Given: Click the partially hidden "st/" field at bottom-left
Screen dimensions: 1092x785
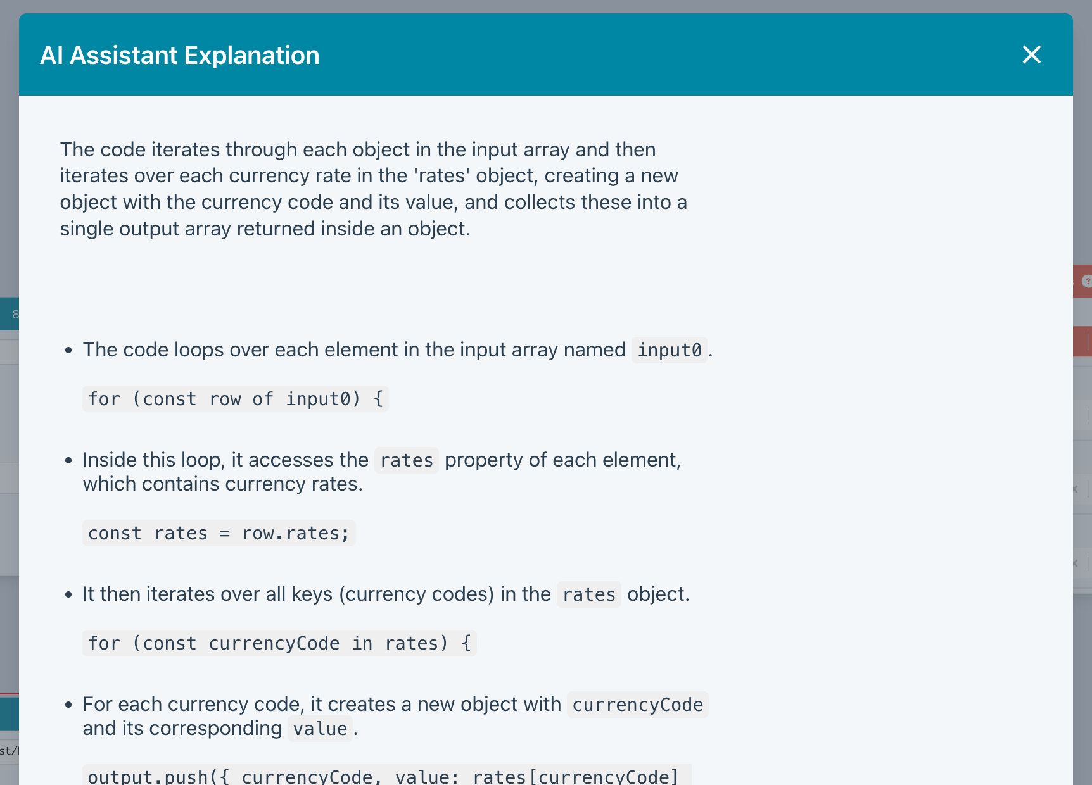Looking at the screenshot, I should (x=9, y=751).
